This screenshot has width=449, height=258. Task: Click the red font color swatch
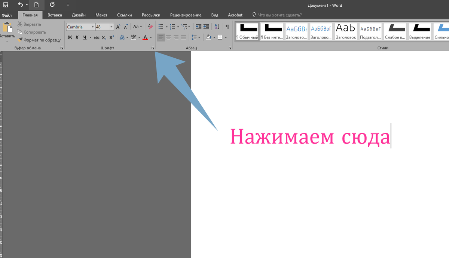pyautogui.click(x=145, y=37)
